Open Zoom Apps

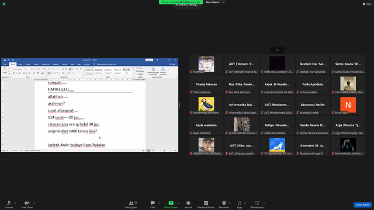(239, 204)
